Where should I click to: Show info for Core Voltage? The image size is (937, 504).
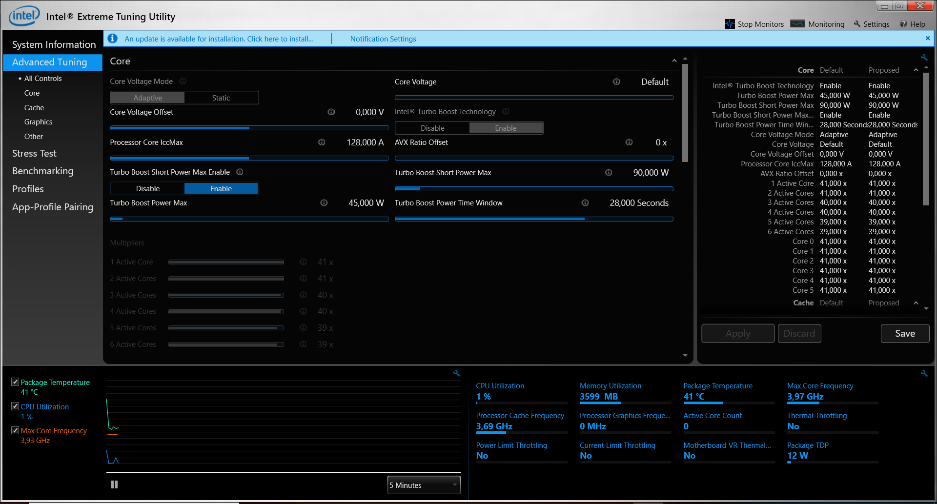pyautogui.click(x=616, y=81)
